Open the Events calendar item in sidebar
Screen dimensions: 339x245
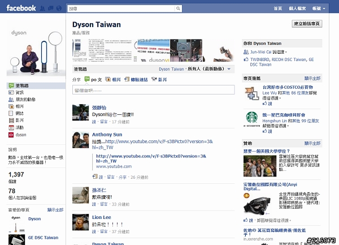click(x=16, y=127)
